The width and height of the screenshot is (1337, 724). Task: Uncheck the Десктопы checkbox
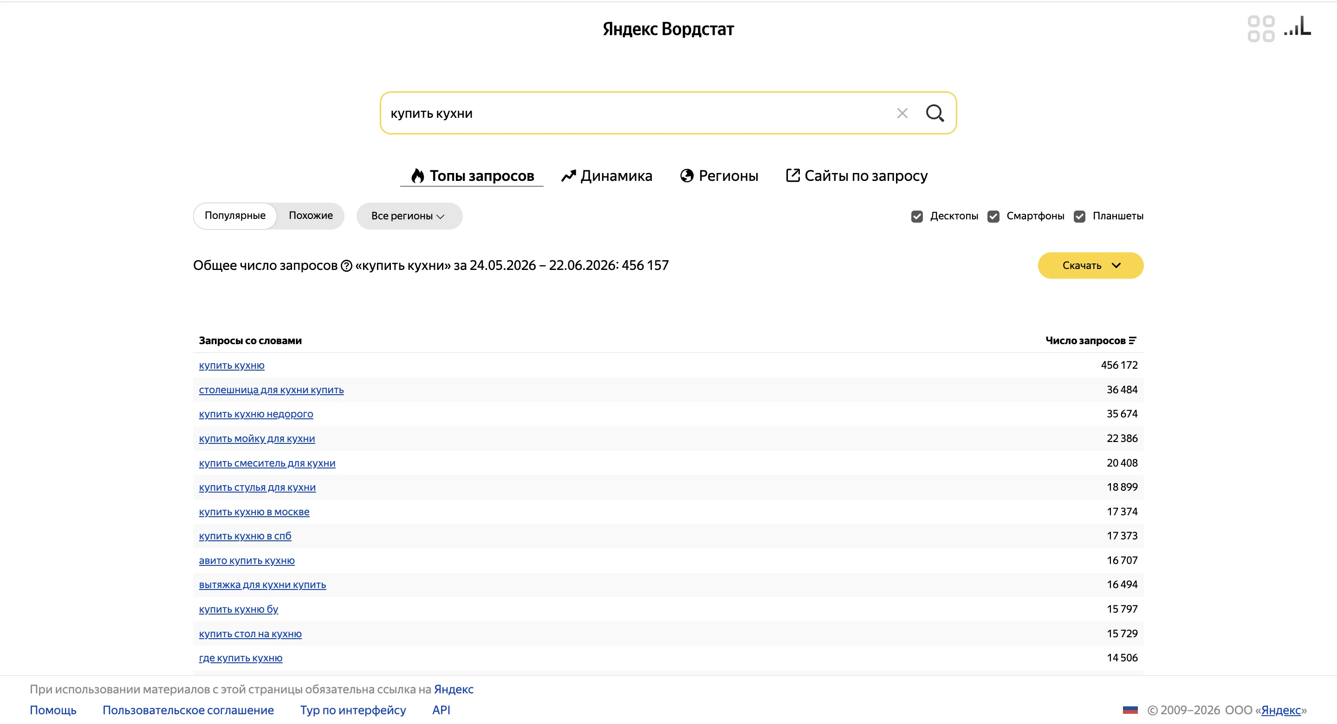(x=917, y=216)
